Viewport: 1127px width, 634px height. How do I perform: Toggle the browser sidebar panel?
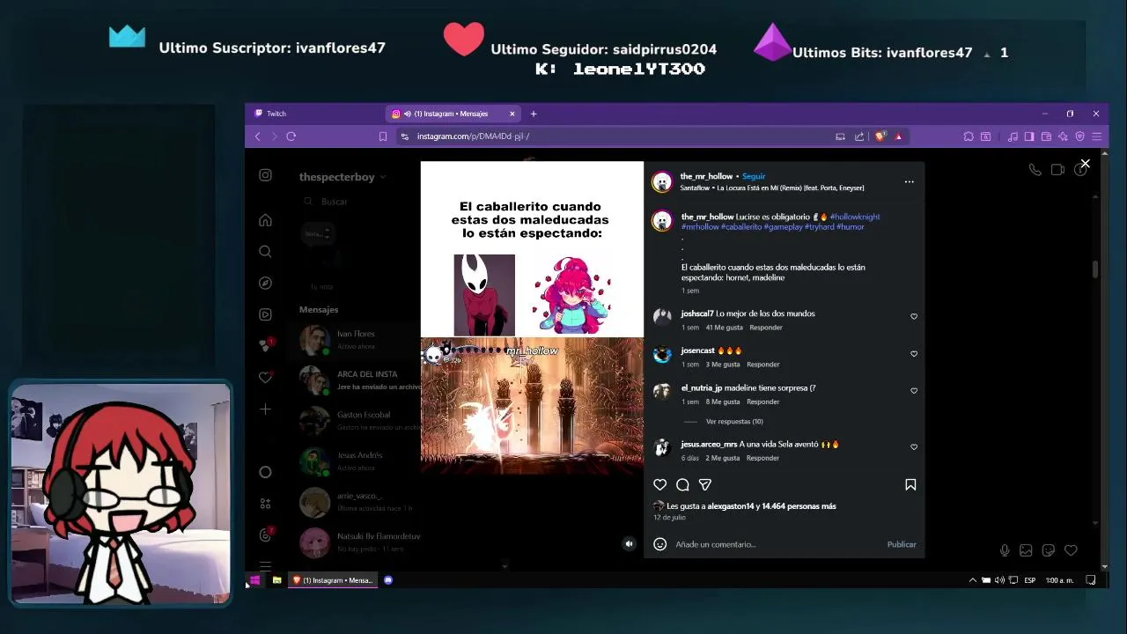[x=1030, y=136]
